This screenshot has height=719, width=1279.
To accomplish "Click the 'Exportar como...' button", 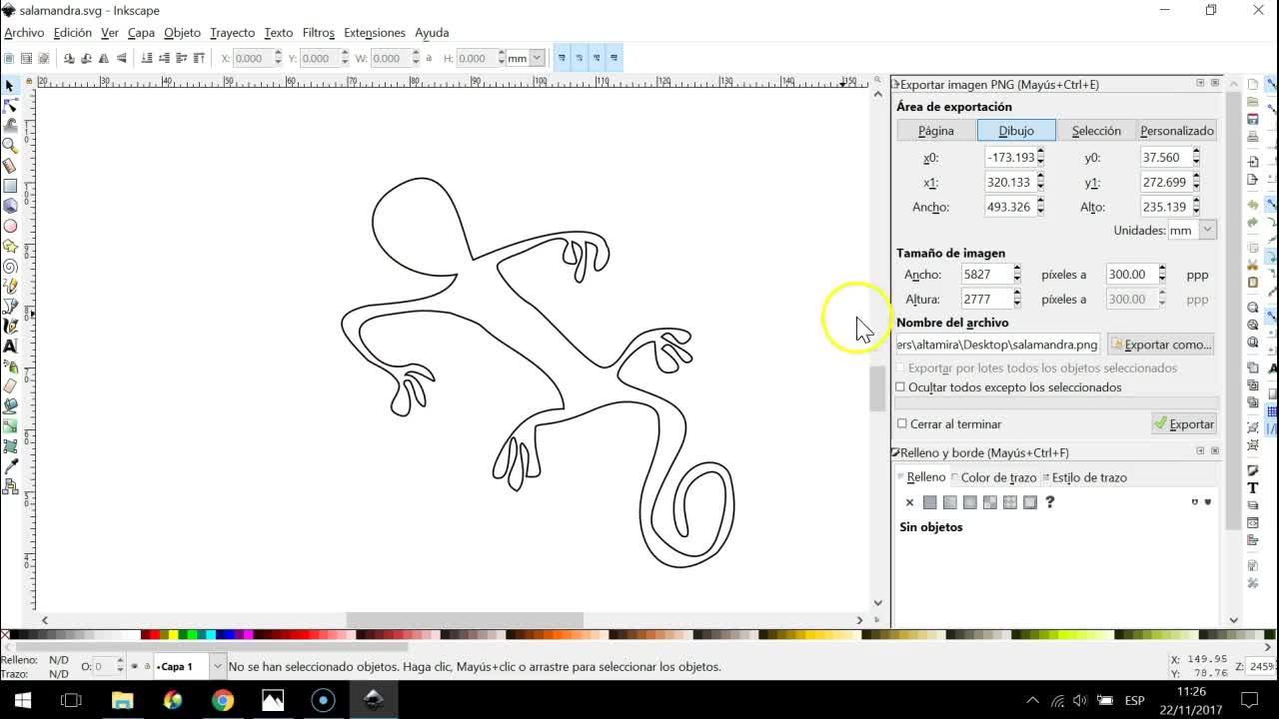I will [x=1160, y=345].
